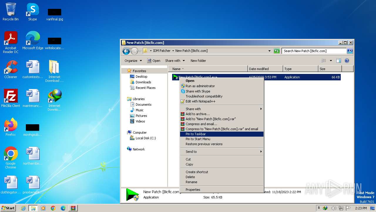Select northernbe Word document on desktop

tap(33, 156)
